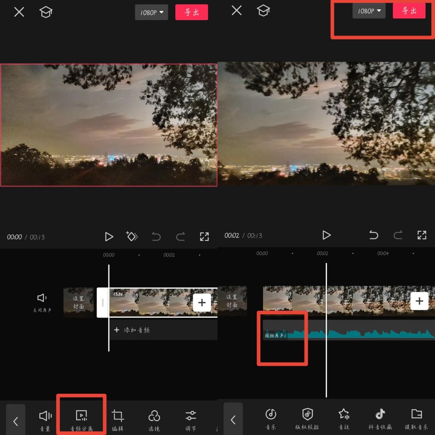
Task: Tap 提取音乐 to extract music
Action: click(416, 419)
